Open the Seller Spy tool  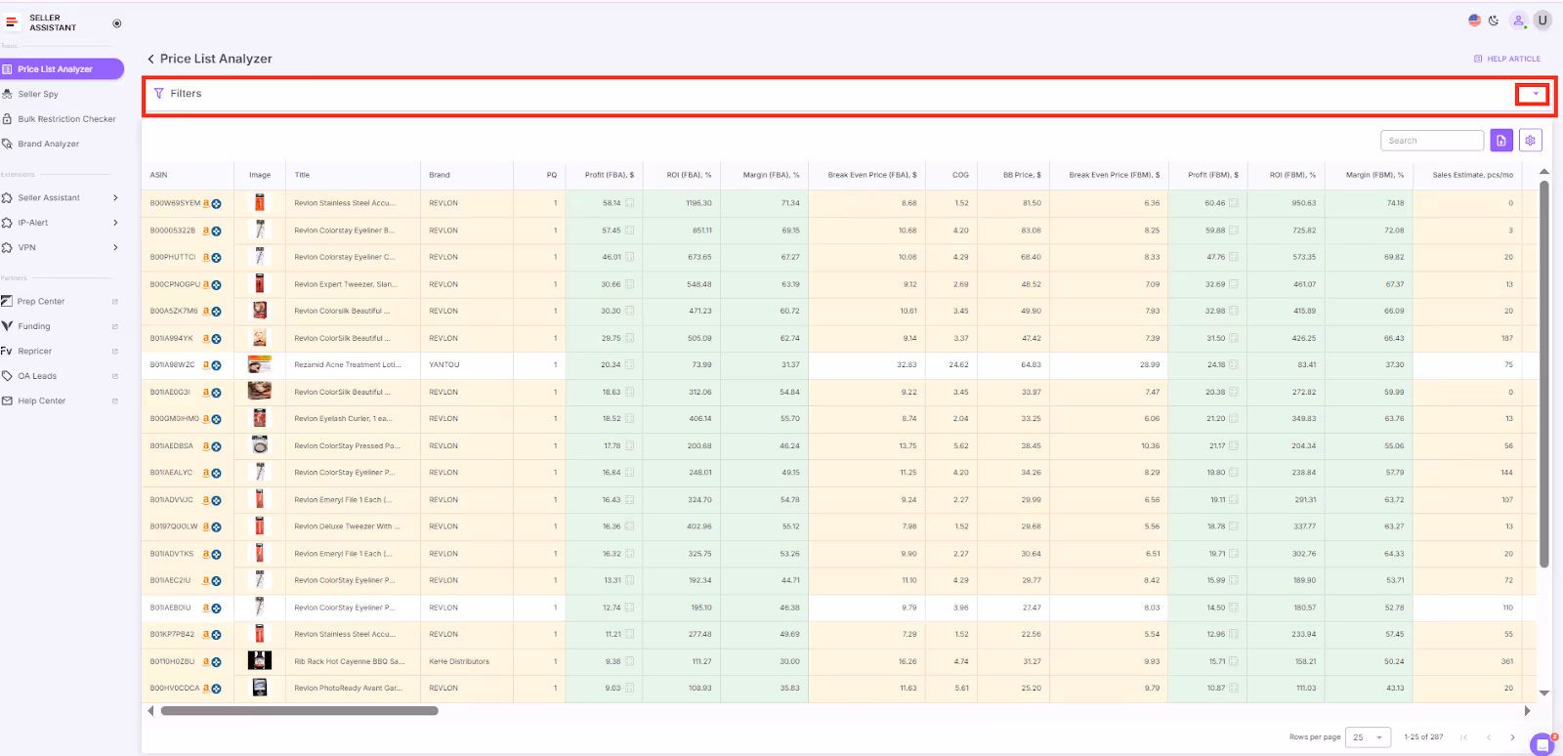38,95
